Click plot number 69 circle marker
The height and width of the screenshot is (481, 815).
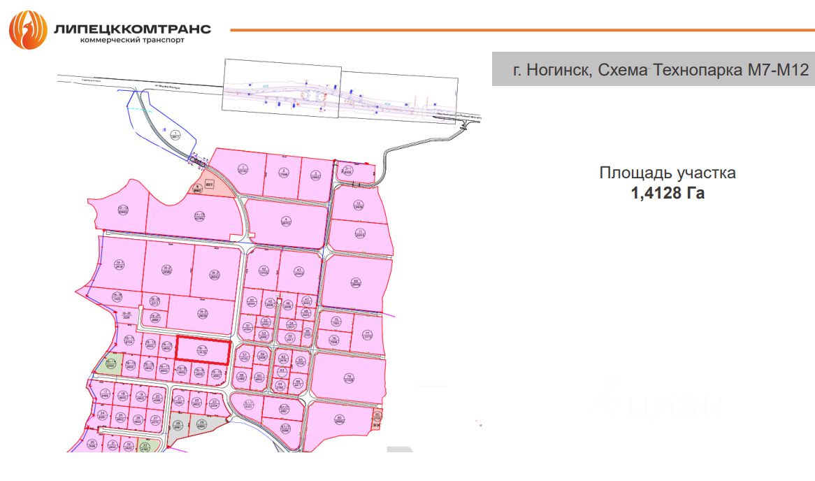click(356, 283)
